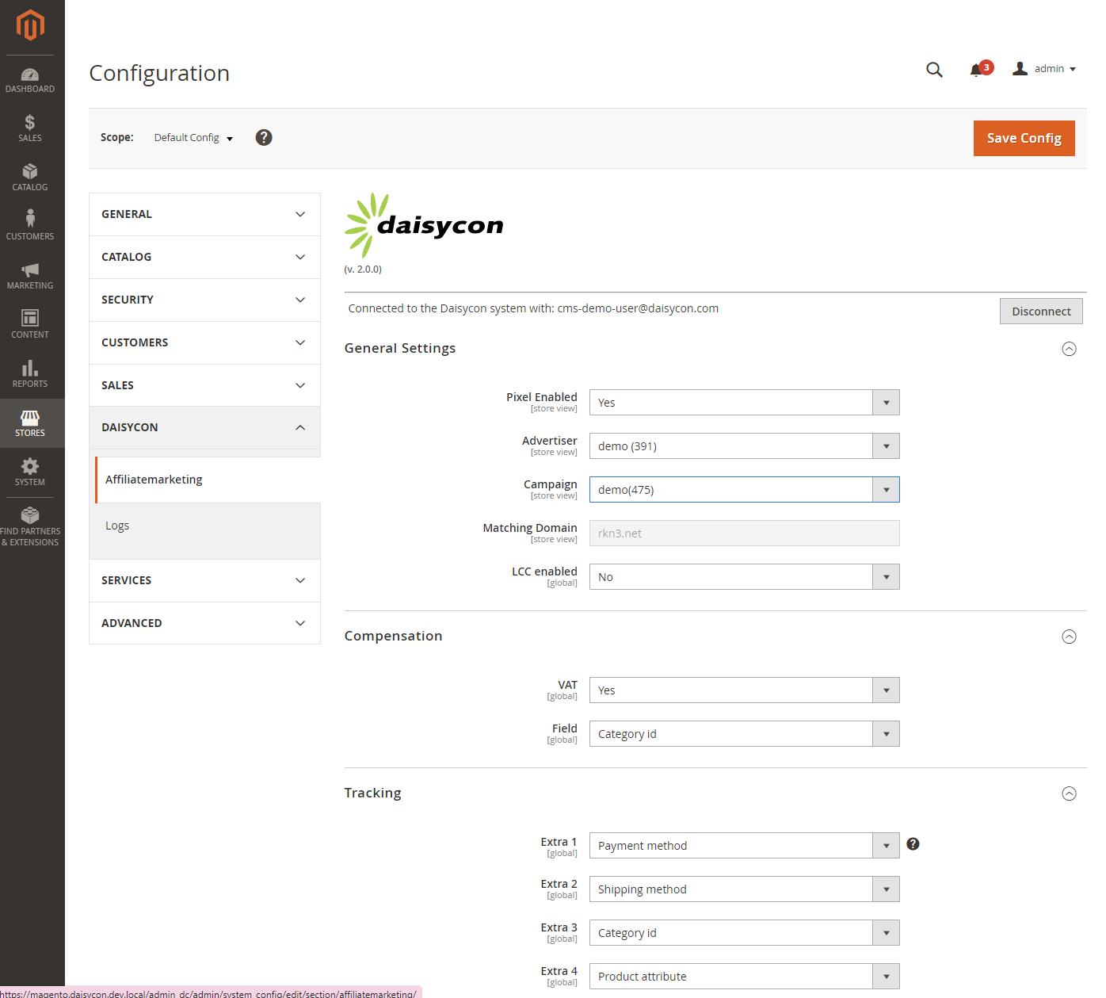The height and width of the screenshot is (998, 1106).
Task: Click the Magento logo icon
Action: (30, 25)
